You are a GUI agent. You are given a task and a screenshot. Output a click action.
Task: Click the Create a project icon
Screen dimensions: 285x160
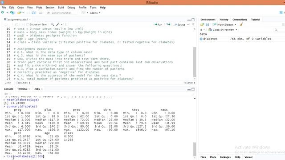pos(12,13)
